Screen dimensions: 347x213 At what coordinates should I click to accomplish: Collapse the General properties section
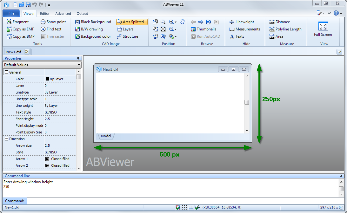[6, 72]
